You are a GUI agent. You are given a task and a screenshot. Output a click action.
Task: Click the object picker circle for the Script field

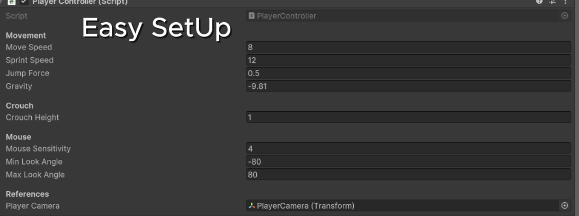point(565,16)
